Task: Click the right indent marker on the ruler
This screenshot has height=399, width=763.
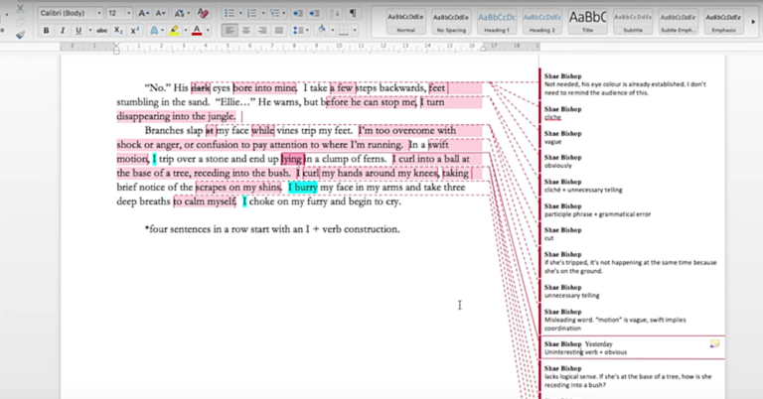Action: tap(483, 48)
